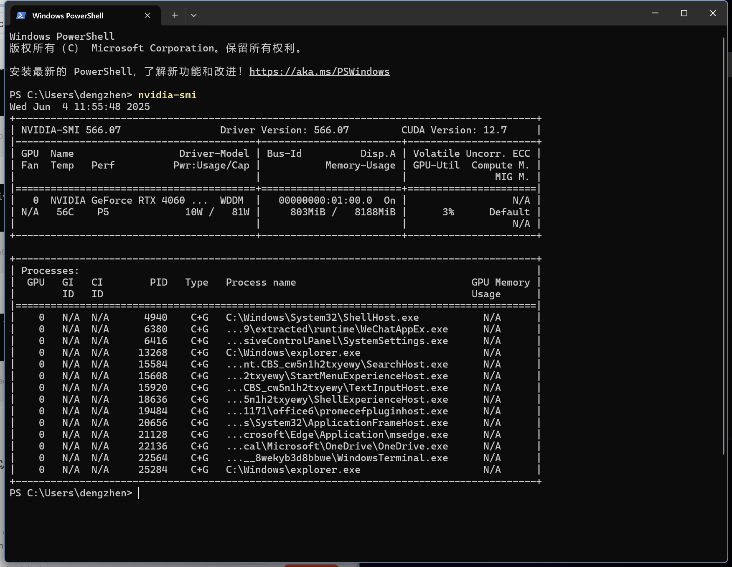
Task: Click the WDDM driver model value
Action: (232, 200)
